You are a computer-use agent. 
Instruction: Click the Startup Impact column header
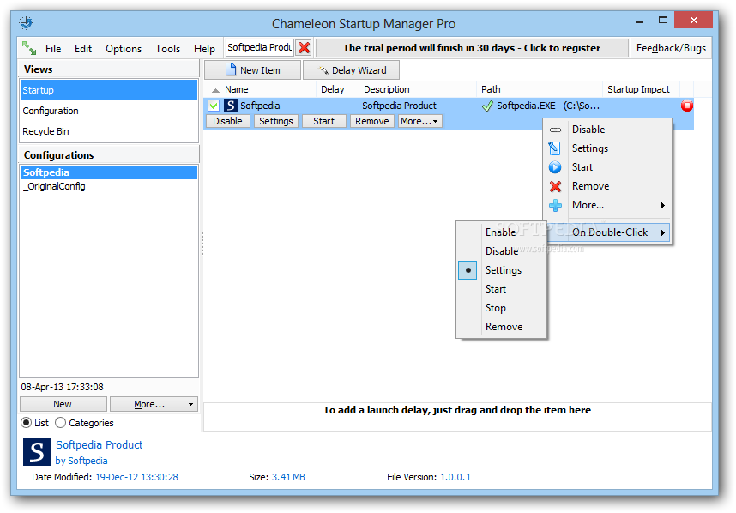641,89
